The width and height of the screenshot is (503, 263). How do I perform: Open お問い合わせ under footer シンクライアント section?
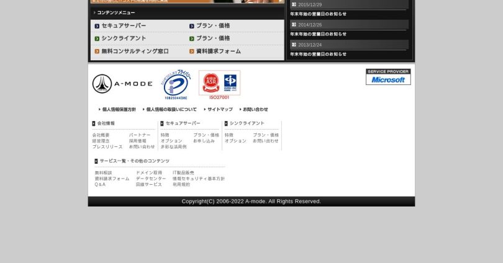tap(266, 141)
